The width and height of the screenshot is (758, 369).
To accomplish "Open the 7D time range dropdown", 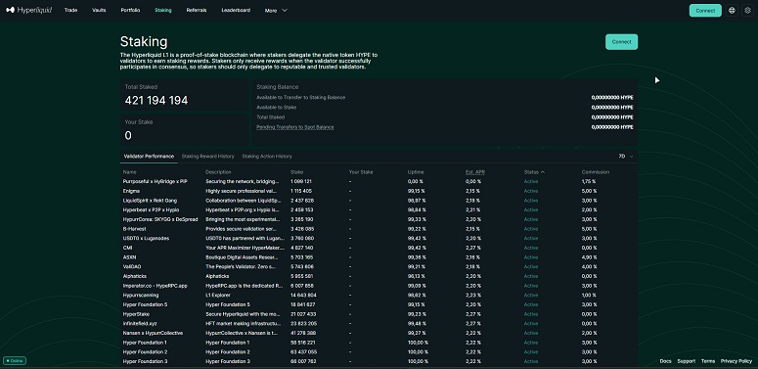I will pos(626,157).
